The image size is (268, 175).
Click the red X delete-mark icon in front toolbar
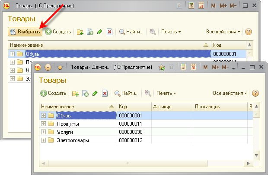[x=105, y=93]
